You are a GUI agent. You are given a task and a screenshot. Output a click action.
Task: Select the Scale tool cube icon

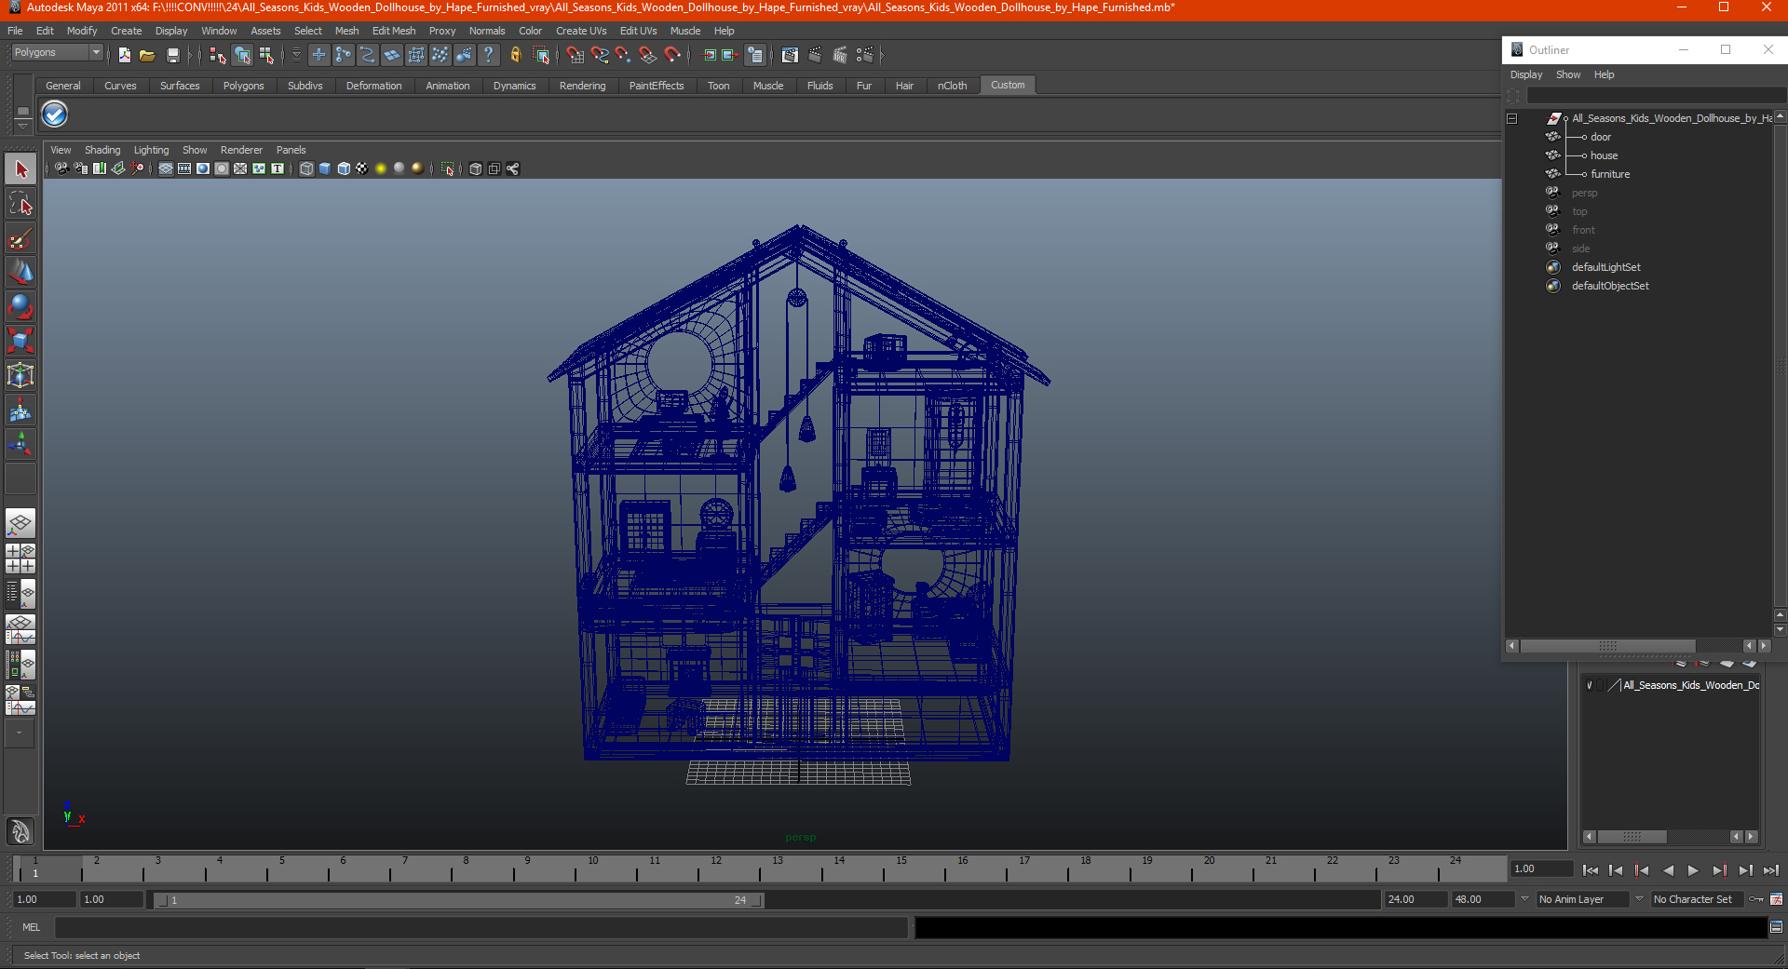click(20, 341)
